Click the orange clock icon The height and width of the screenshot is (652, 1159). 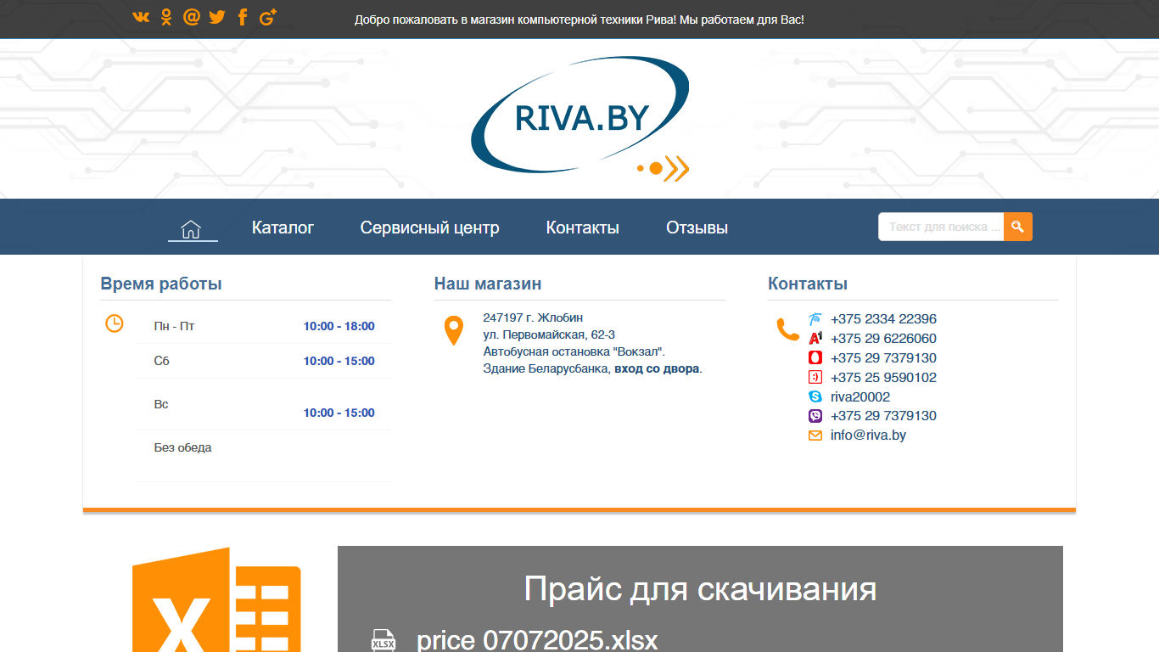114,323
